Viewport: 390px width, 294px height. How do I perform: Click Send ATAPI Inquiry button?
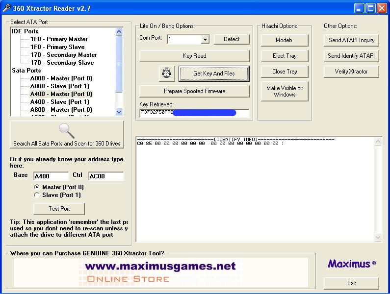351,40
